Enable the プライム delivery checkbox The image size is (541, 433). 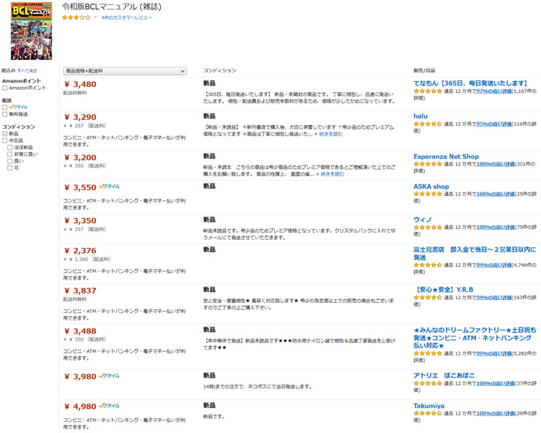5,108
